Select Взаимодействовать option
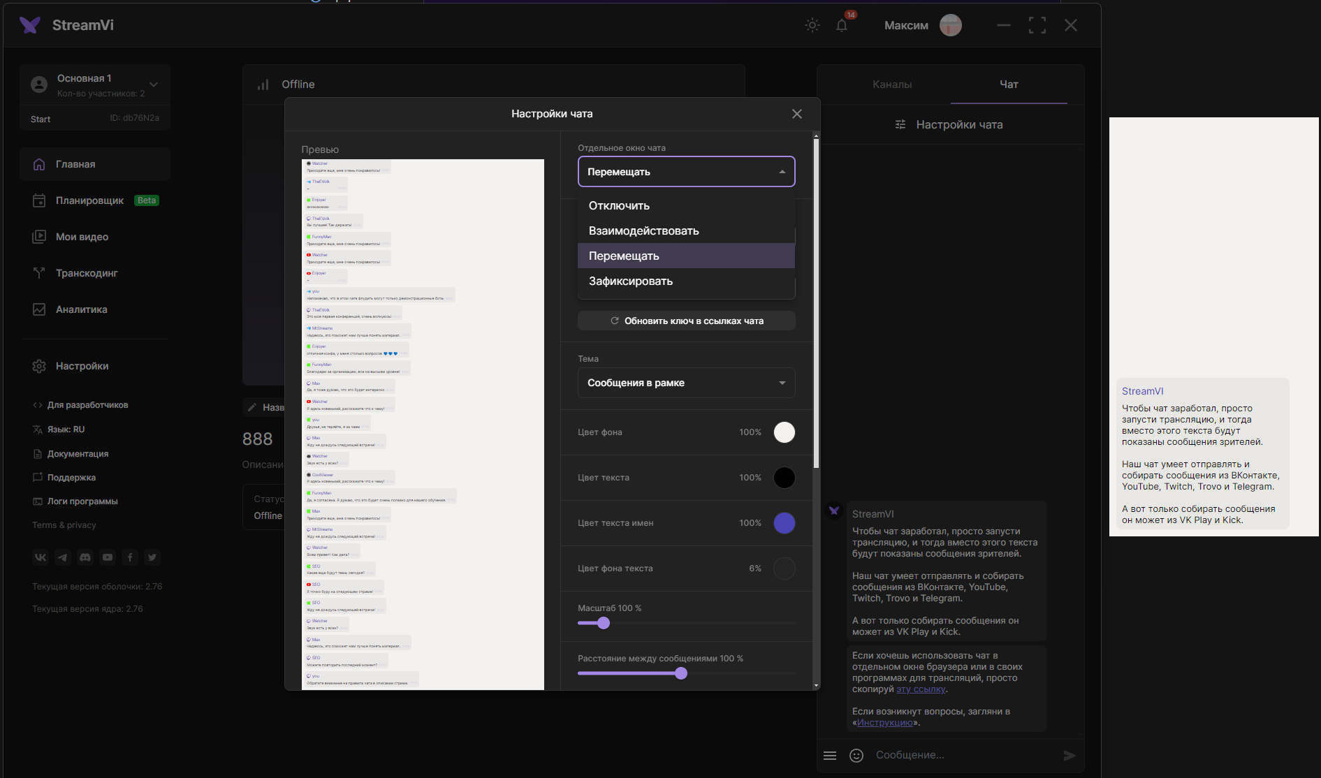 coord(687,231)
